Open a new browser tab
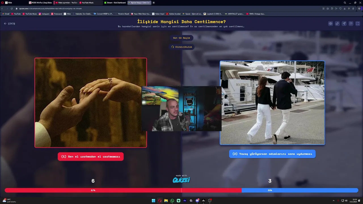This screenshot has width=363, height=204. click(154, 3)
